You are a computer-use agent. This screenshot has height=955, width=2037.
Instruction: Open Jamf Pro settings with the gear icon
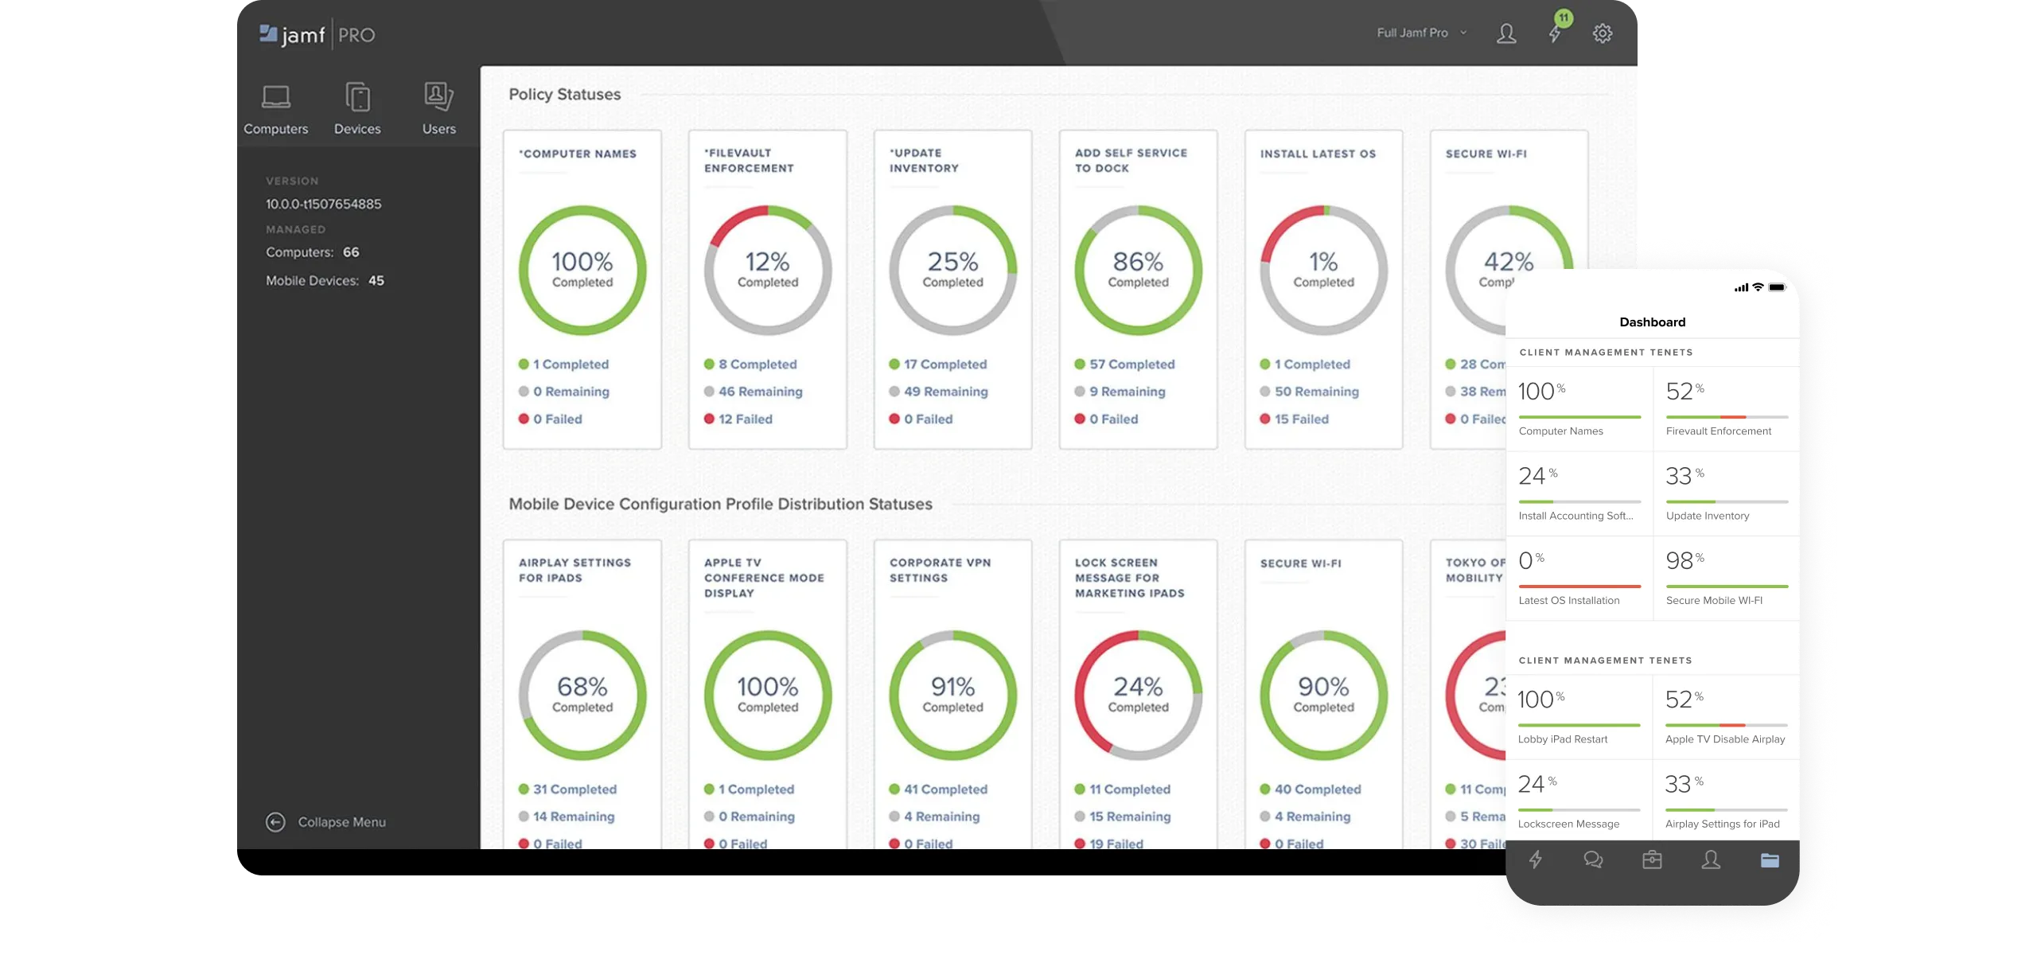click(1603, 33)
